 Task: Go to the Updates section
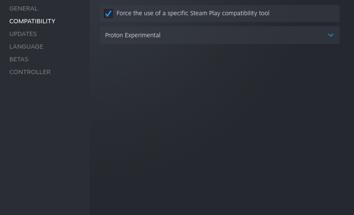(23, 34)
